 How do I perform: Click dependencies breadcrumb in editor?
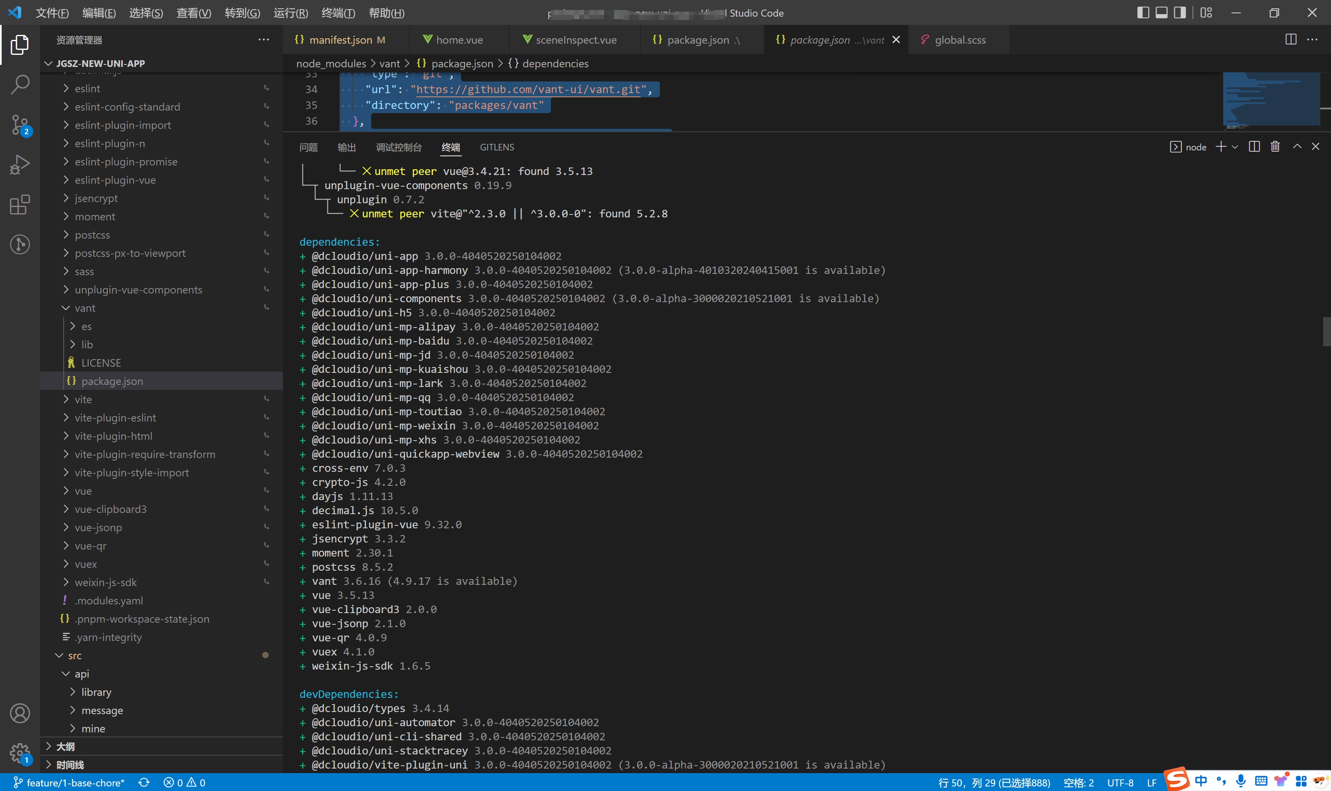pyautogui.click(x=548, y=64)
